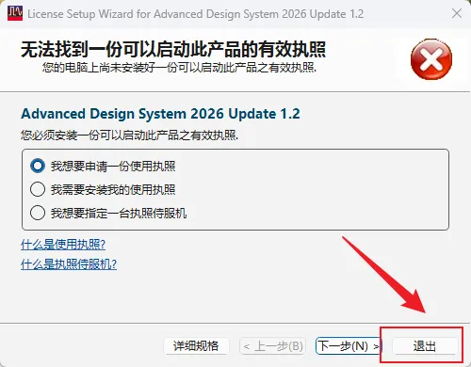Click the 您的电脑上尚未安装好 subtitle text

coord(179,67)
